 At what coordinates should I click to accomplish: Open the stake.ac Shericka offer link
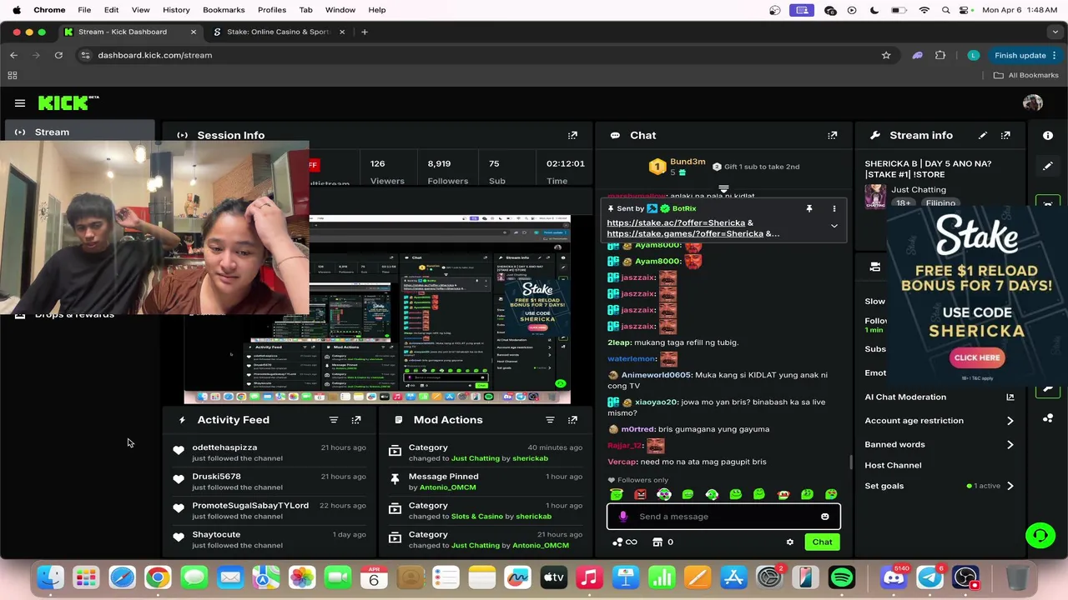[676, 223]
